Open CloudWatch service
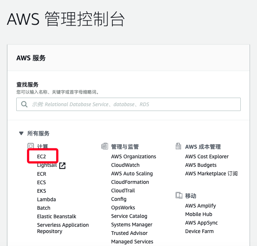The height and width of the screenshot is (246, 257). click(125, 165)
